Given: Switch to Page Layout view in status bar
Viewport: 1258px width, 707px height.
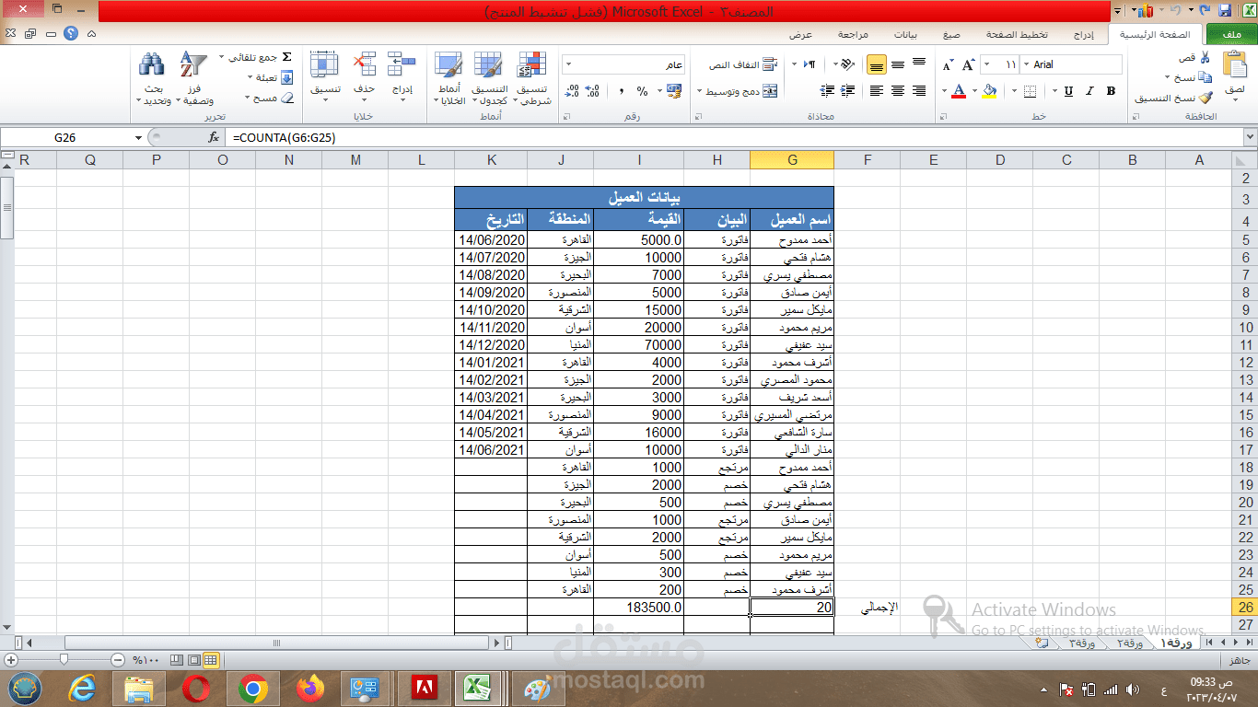Looking at the screenshot, I should pos(193,660).
